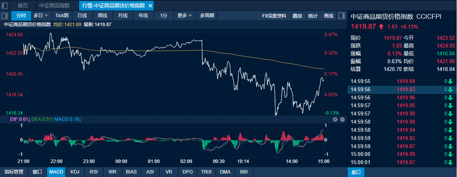Click the 画线 drawing tool button
This screenshot has height=177, width=457.
329,16
